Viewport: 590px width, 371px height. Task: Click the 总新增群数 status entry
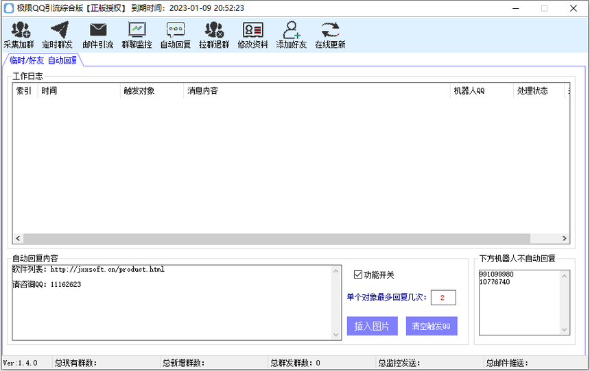(x=183, y=363)
